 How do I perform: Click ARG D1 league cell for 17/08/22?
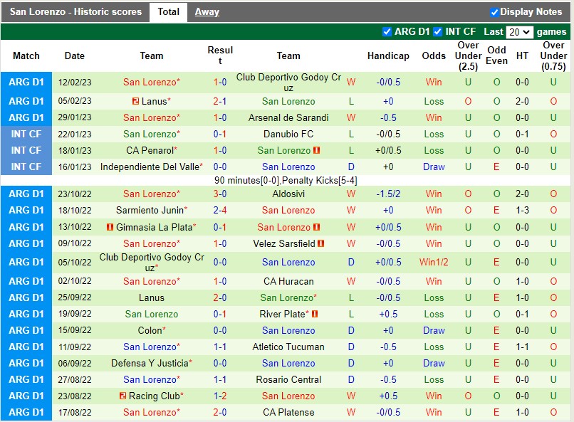click(x=26, y=413)
